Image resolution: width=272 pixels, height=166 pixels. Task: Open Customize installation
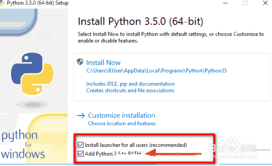(x=122, y=115)
